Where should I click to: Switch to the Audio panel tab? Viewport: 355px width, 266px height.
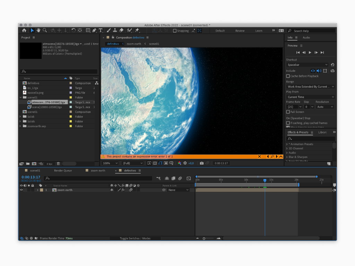pos(306,37)
